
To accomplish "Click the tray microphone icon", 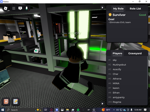I will [131, 110].
